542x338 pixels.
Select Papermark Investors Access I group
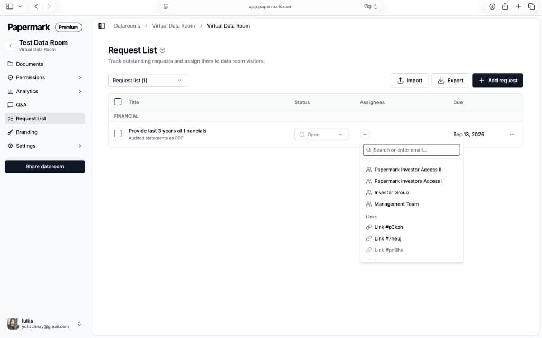[x=411, y=181]
